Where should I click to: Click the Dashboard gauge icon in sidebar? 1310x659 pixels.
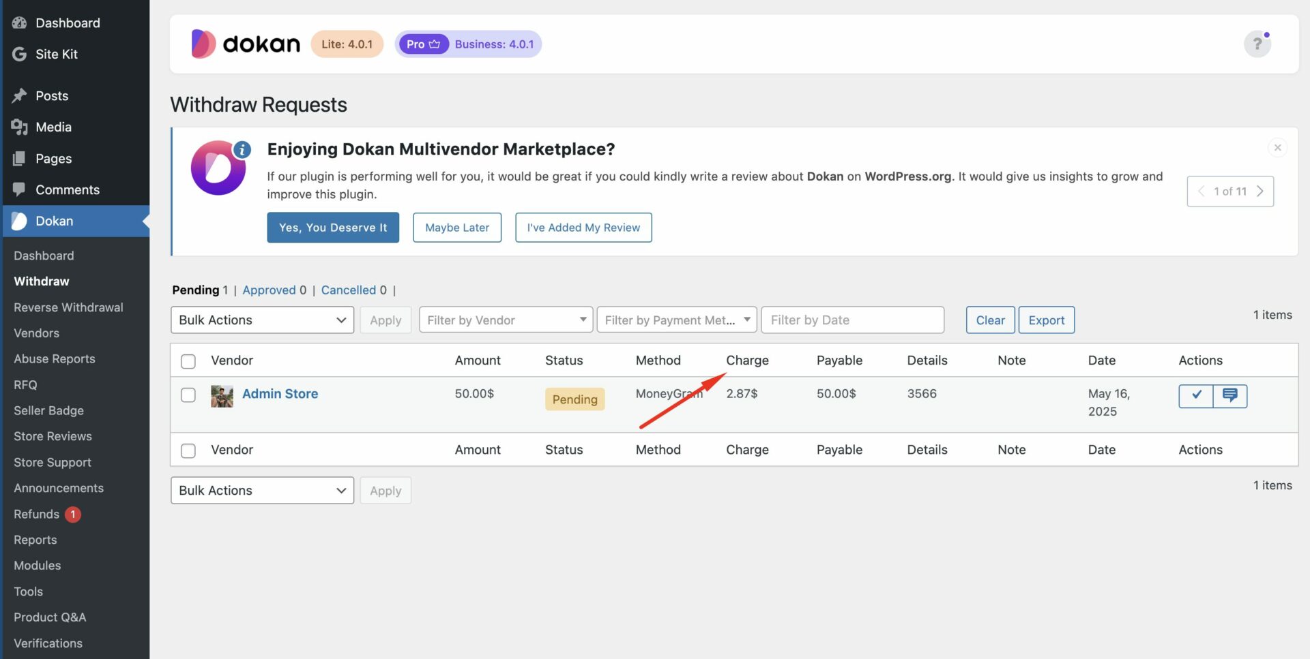[19, 22]
